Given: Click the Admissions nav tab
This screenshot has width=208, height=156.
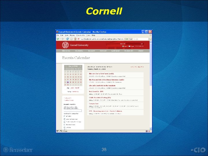Looking at the screenshot, I should click(x=66, y=51).
